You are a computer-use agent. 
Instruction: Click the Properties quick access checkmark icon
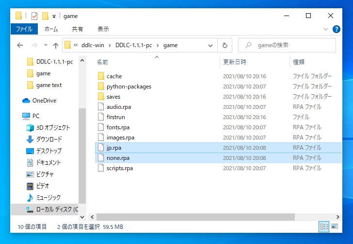(x=34, y=16)
